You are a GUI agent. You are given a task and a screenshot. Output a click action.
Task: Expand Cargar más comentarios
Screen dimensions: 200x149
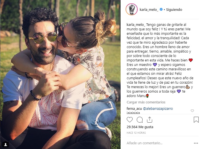tap(146, 102)
